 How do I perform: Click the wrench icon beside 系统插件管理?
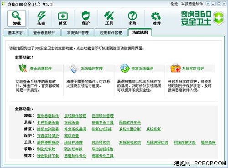[x=73, y=68]
